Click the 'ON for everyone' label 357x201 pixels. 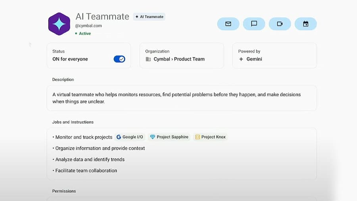(70, 59)
